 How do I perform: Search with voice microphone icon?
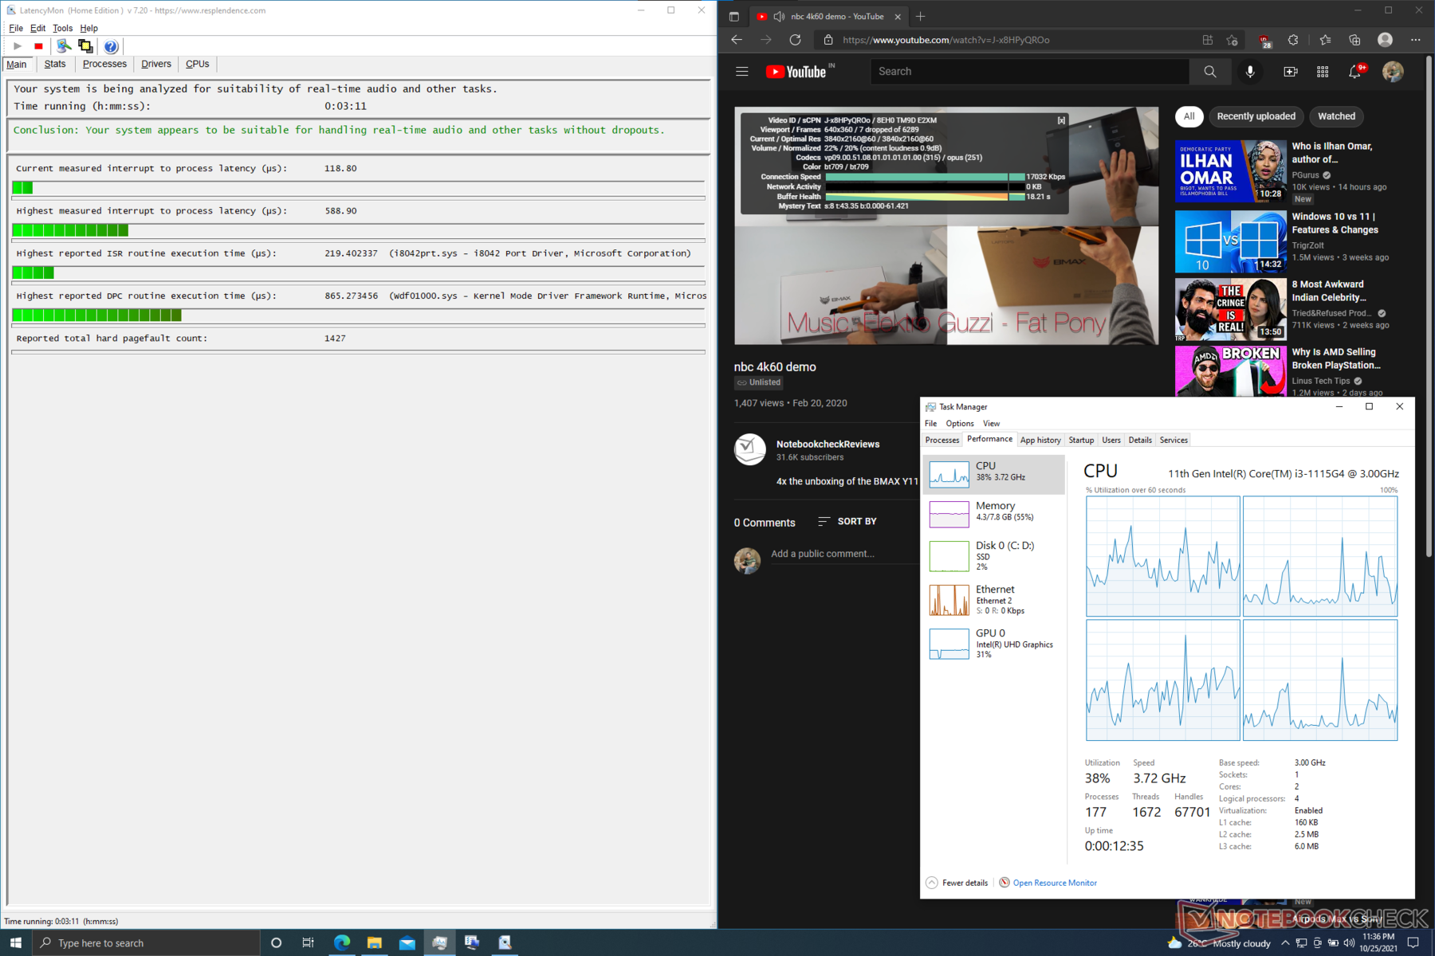[1250, 72]
